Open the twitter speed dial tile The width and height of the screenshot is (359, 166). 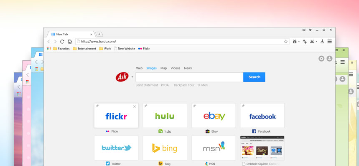(x=116, y=148)
